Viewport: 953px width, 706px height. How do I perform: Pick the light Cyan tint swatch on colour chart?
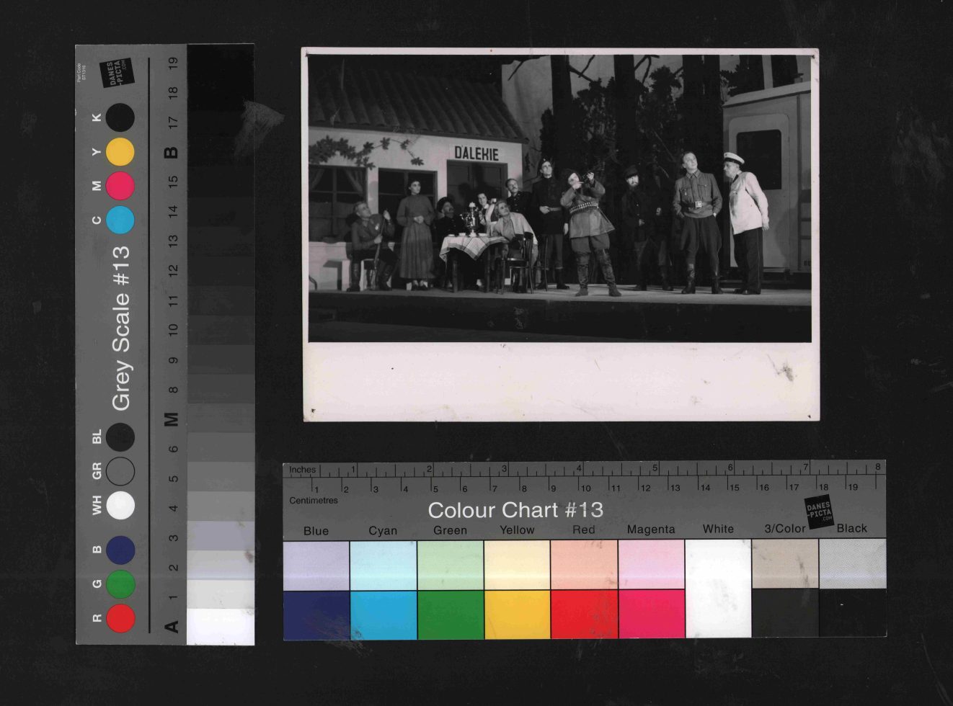[x=383, y=565]
